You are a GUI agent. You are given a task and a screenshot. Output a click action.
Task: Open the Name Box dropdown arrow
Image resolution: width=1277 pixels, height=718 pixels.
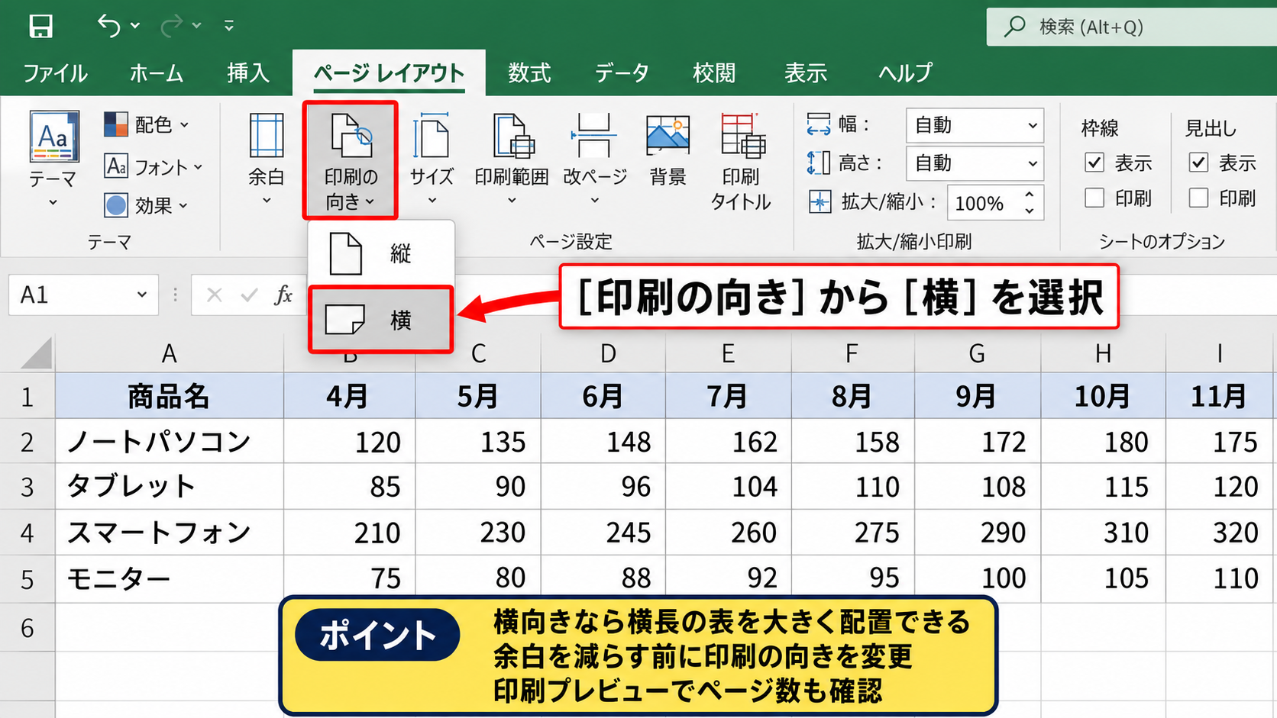[x=142, y=295]
